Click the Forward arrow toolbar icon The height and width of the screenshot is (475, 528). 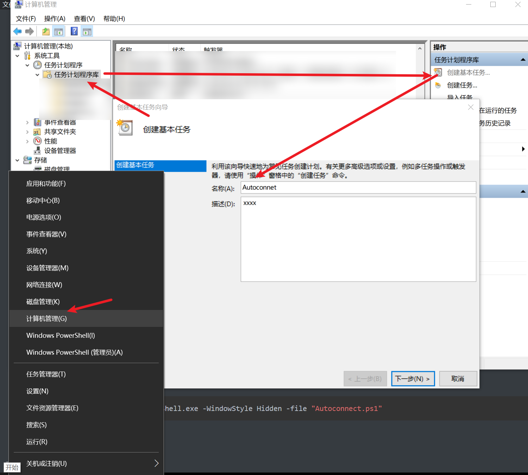pos(30,32)
